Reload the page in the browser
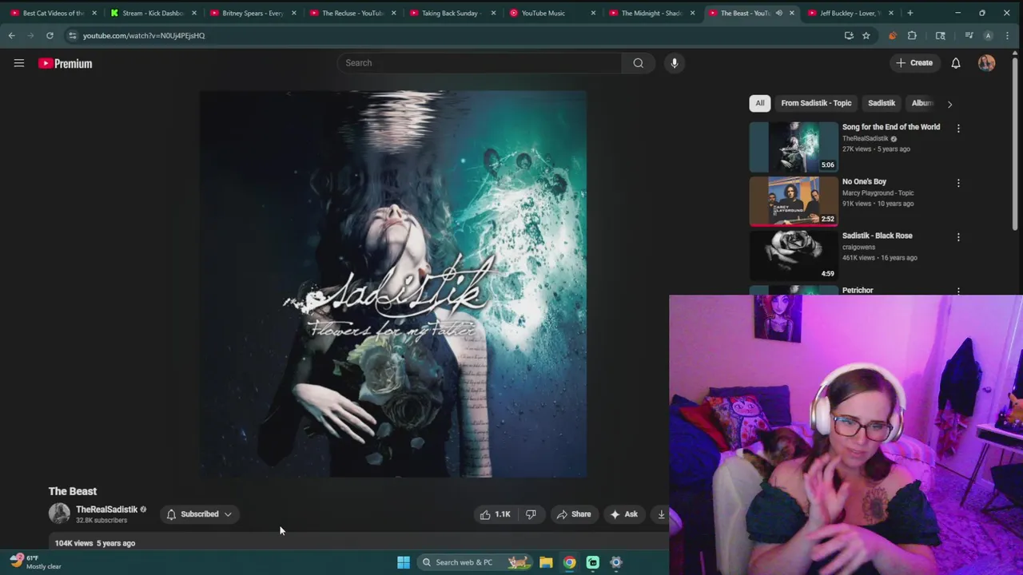The image size is (1023, 575). (50, 35)
